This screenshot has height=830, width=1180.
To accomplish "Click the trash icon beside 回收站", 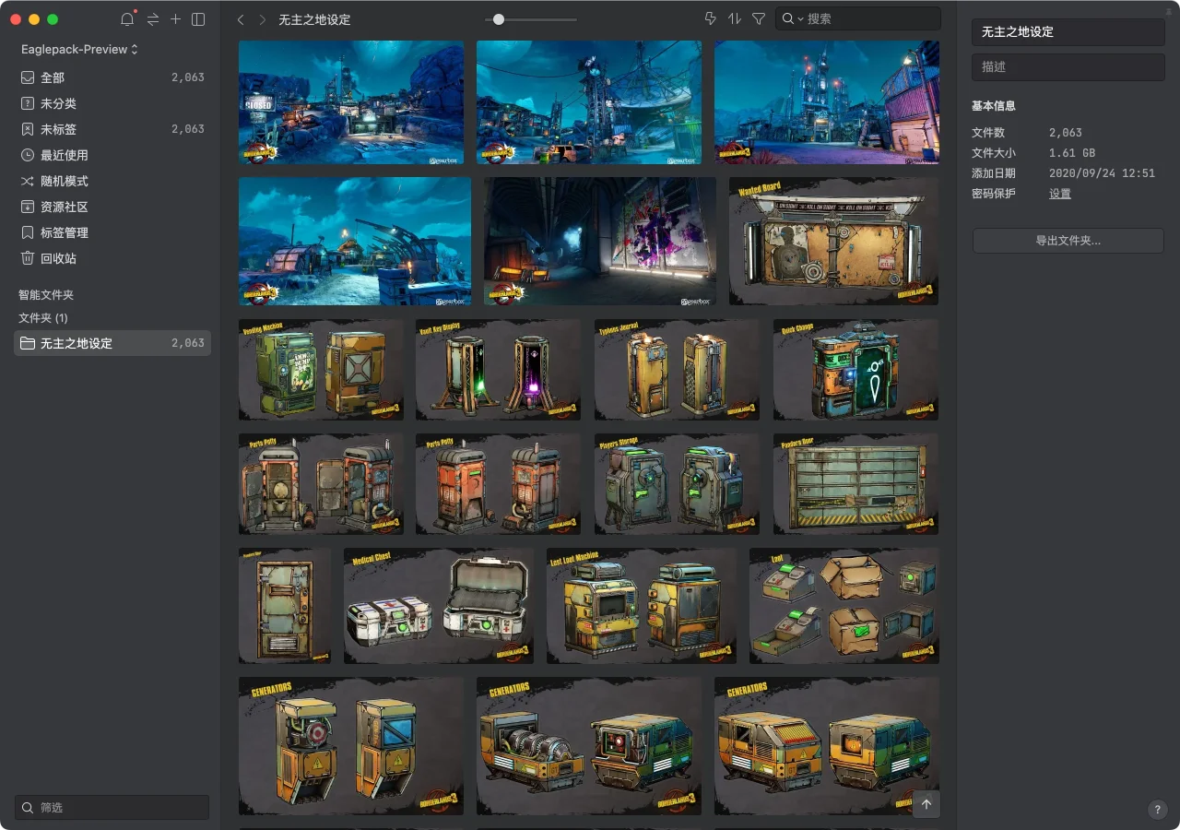I will pyautogui.click(x=28, y=258).
